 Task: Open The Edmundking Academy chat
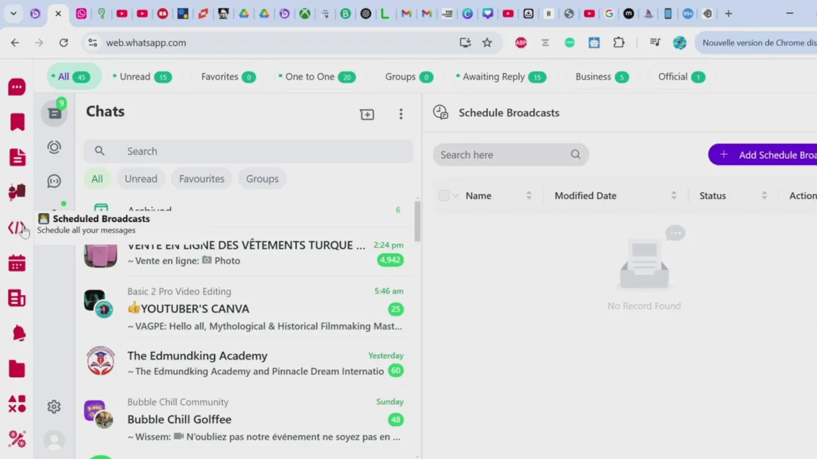248,363
